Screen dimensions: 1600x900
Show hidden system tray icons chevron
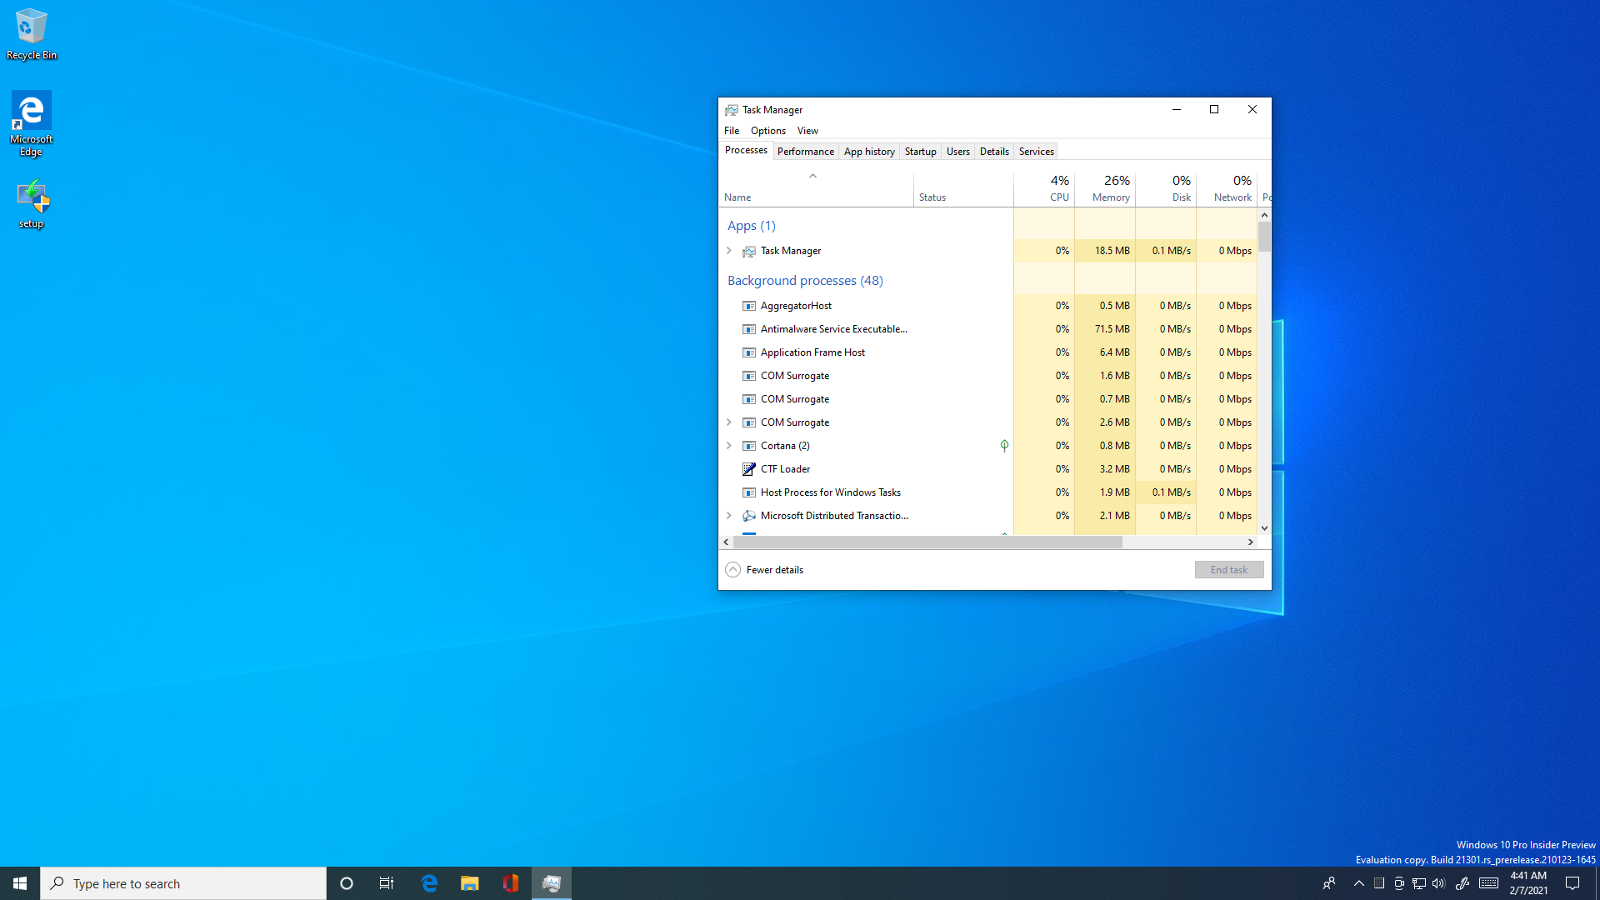pyautogui.click(x=1359, y=883)
